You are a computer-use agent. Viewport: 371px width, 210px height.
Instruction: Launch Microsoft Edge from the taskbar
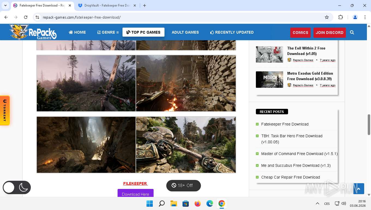210,203
